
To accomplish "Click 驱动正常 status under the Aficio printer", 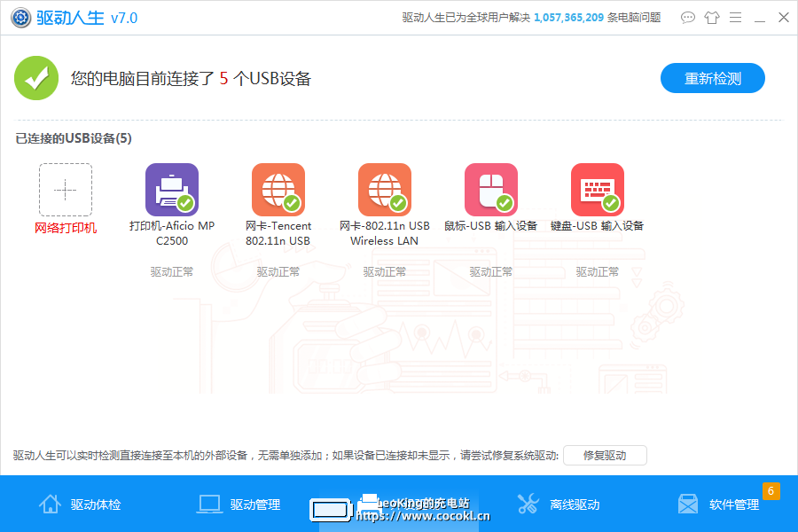I will click(172, 272).
